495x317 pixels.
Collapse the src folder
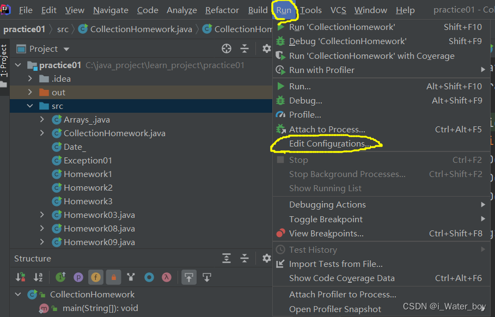click(30, 106)
